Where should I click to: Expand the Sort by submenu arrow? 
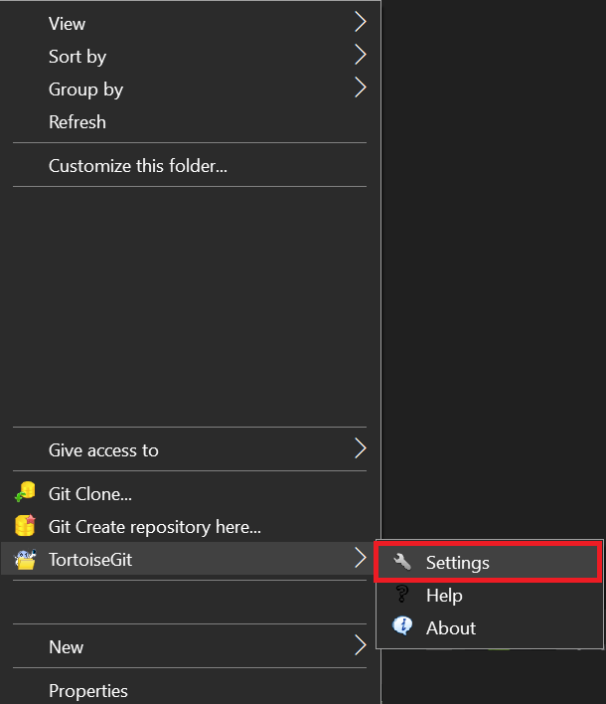tap(361, 55)
